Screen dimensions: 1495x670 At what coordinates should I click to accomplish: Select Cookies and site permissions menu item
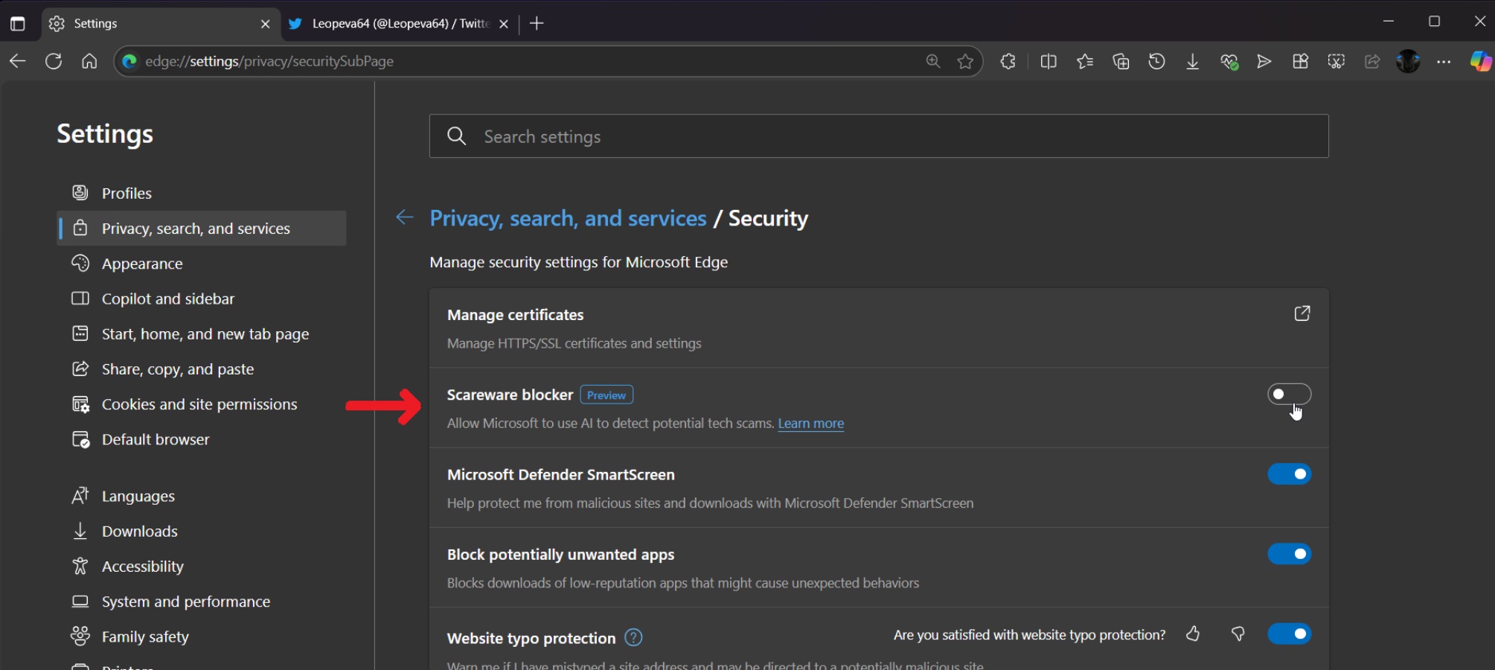coord(199,403)
